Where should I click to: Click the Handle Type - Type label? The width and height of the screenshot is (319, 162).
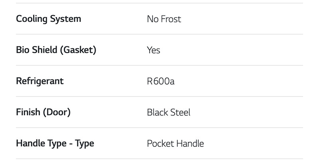pyautogui.click(x=55, y=143)
